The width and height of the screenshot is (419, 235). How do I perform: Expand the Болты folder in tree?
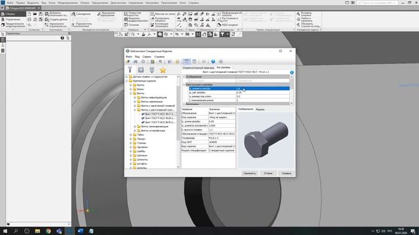point(131,85)
